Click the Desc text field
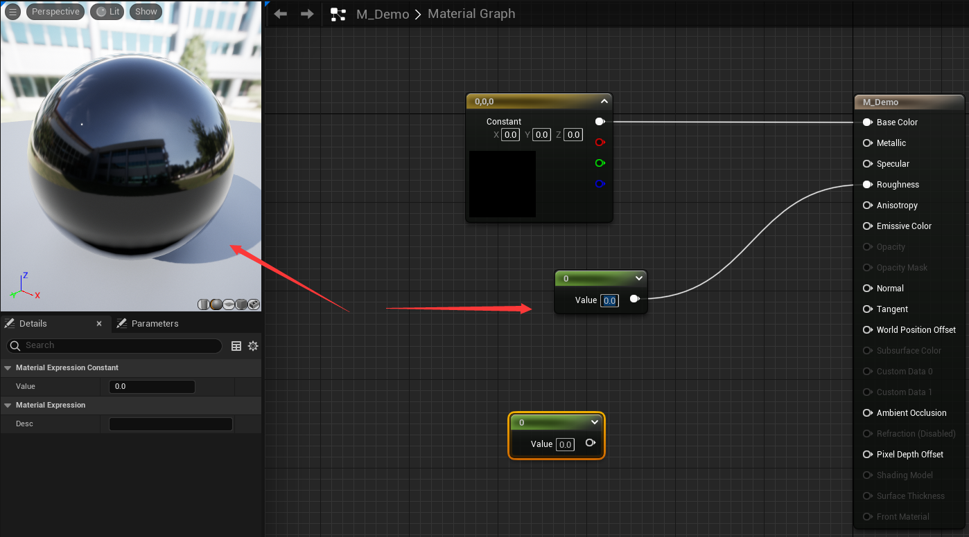Image resolution: width=969 pixels, height=537 pixels. coord(171,424)
